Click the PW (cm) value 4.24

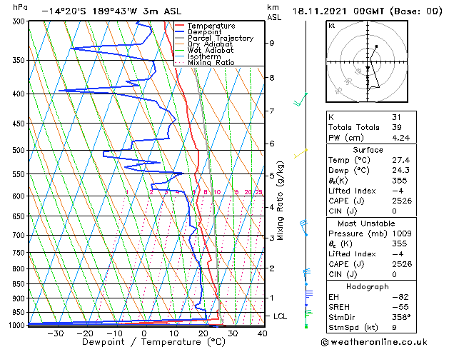[x=401, y=138]
